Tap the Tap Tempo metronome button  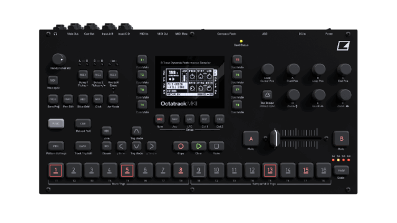point(267,95)
